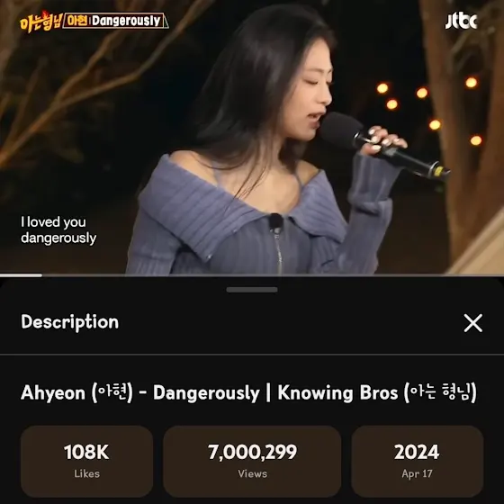Viewport: 504px width, 504px height.
Task: Click the Knowing Bros show logo
Action: click(x=40, y=22)
